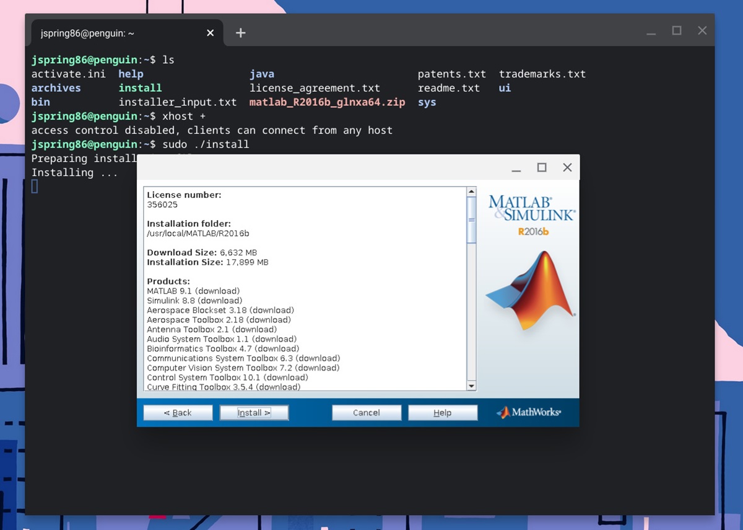Go back with the Back button
Screen dimensions: 743x530
click(178, 413)
